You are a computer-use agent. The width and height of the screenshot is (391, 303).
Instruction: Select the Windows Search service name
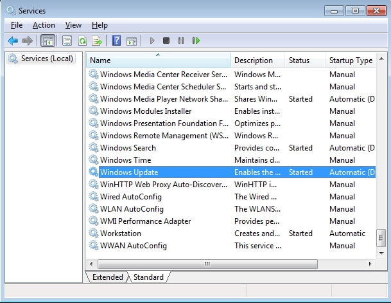pyautogui.click(x=128, y=147)
